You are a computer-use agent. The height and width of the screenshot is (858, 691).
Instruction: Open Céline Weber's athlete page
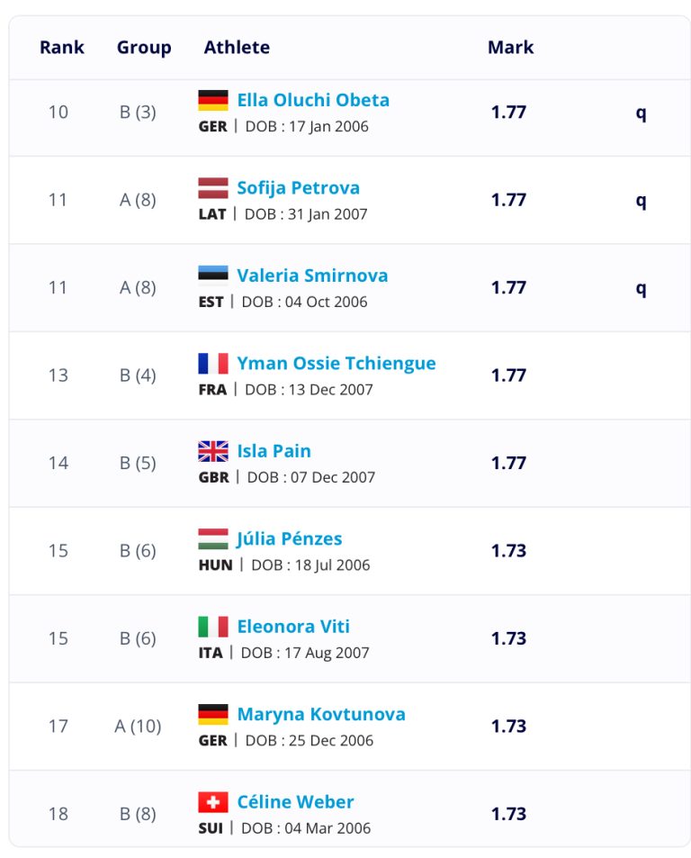[295, 801]
